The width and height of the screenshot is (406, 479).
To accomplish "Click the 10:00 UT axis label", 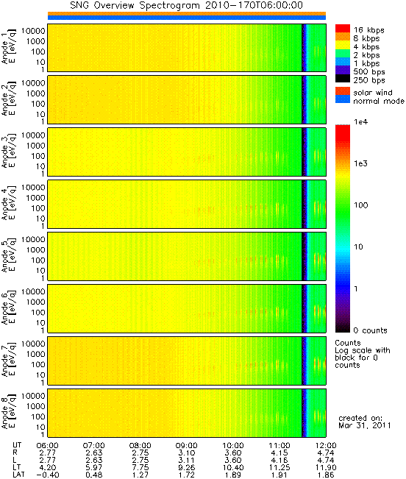I will (x=233, y=446).
